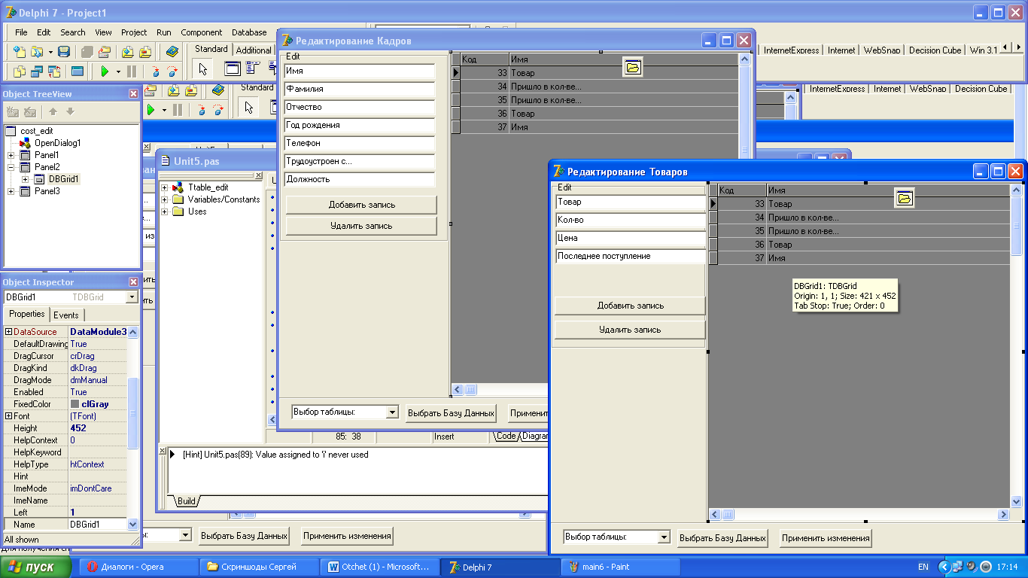
Task: Expand Panel1 node in Object TreeView
Action: click(11, 155)
